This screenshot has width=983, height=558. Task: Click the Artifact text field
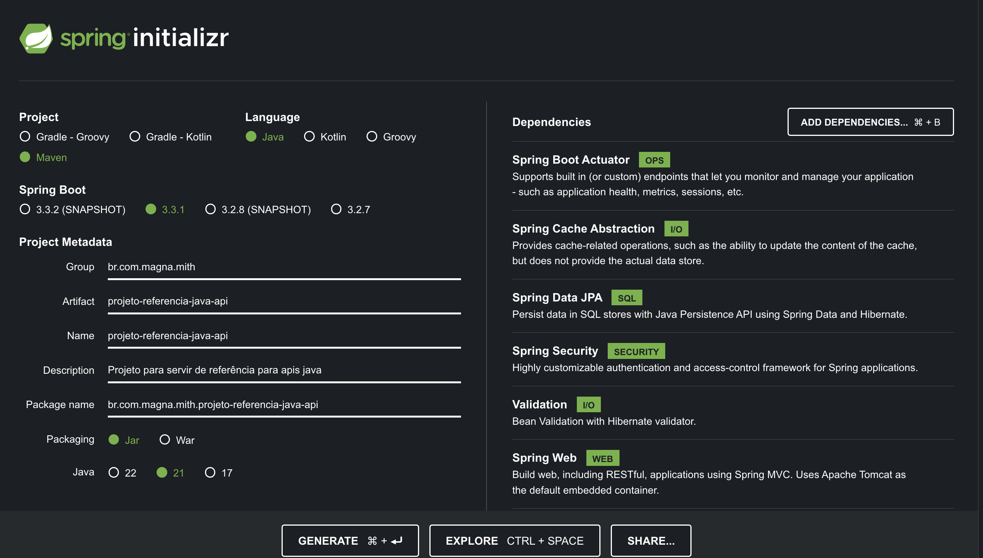click(284, 301)
